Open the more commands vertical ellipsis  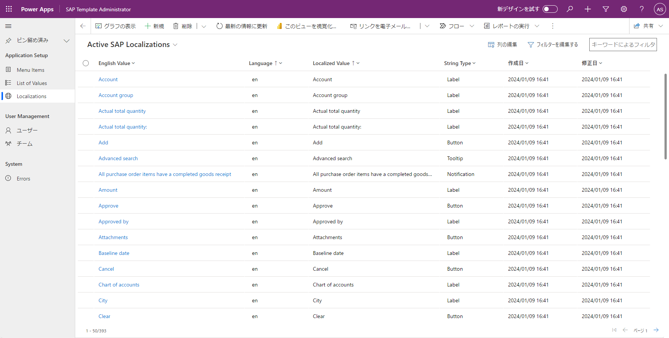click(552, 26)
